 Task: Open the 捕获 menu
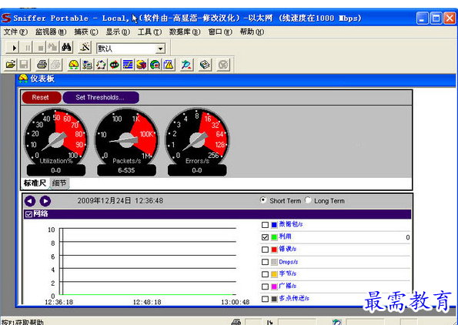(86, 32)
